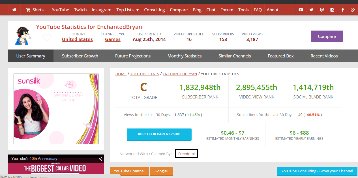Expand the Top Lists dropdown menu
The image size is (358, 178).
coord(128,10)
